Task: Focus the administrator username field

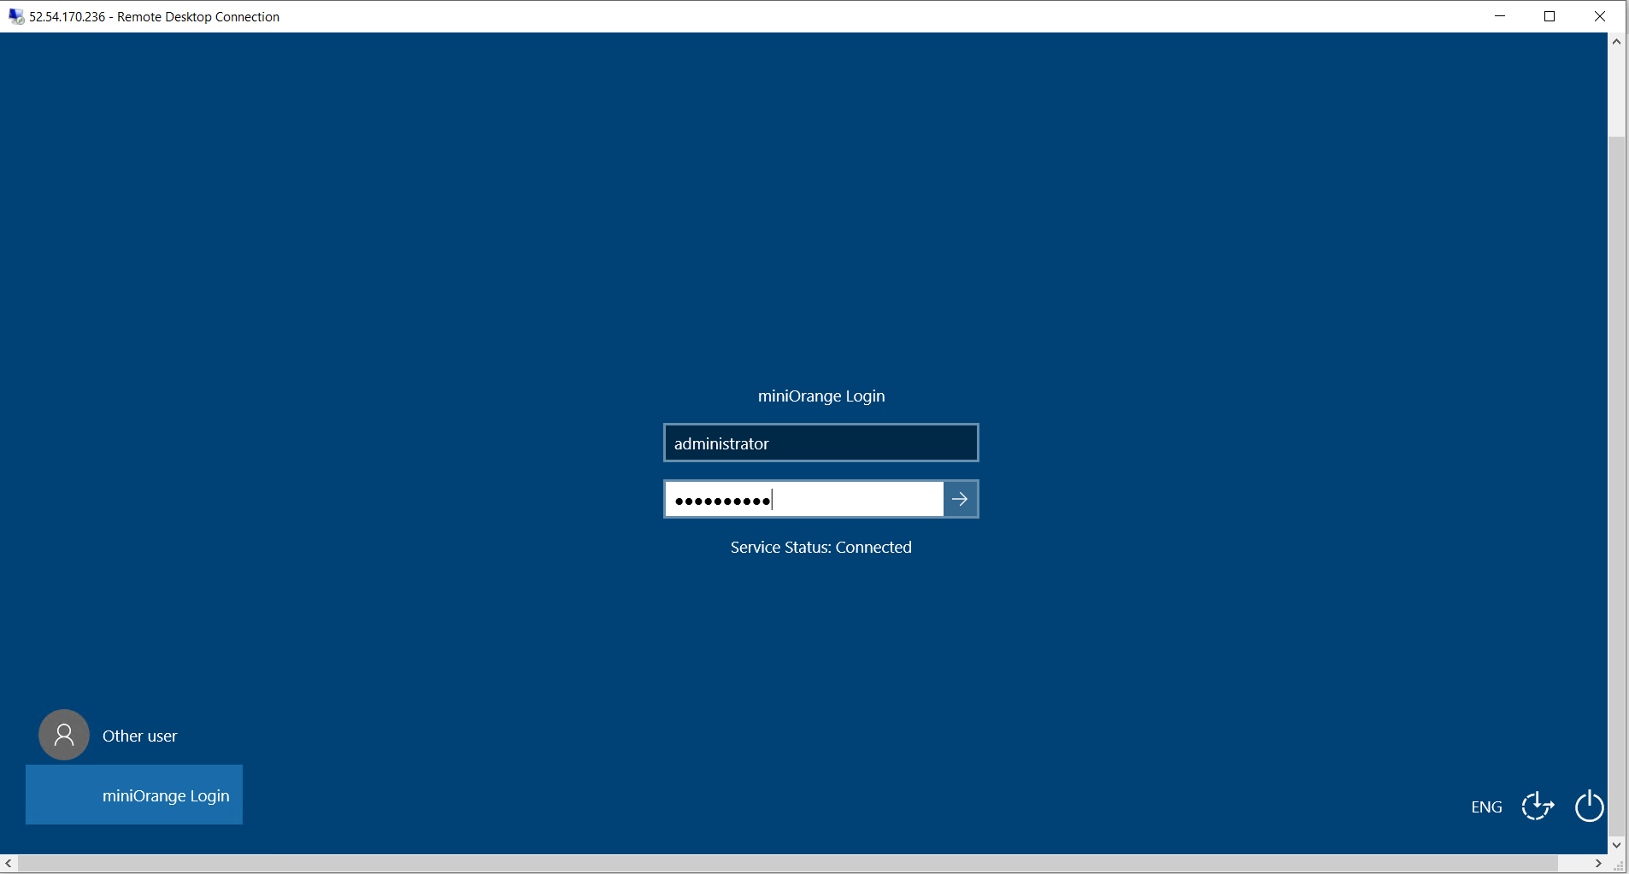Action: 820,443
